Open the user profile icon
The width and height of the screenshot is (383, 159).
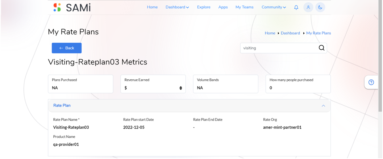click(x=308, y=7)
